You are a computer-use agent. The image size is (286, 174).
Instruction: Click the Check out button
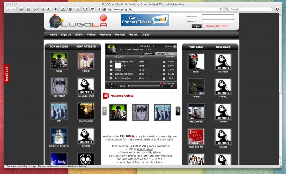pyautogui.click(x=148, y=54)
